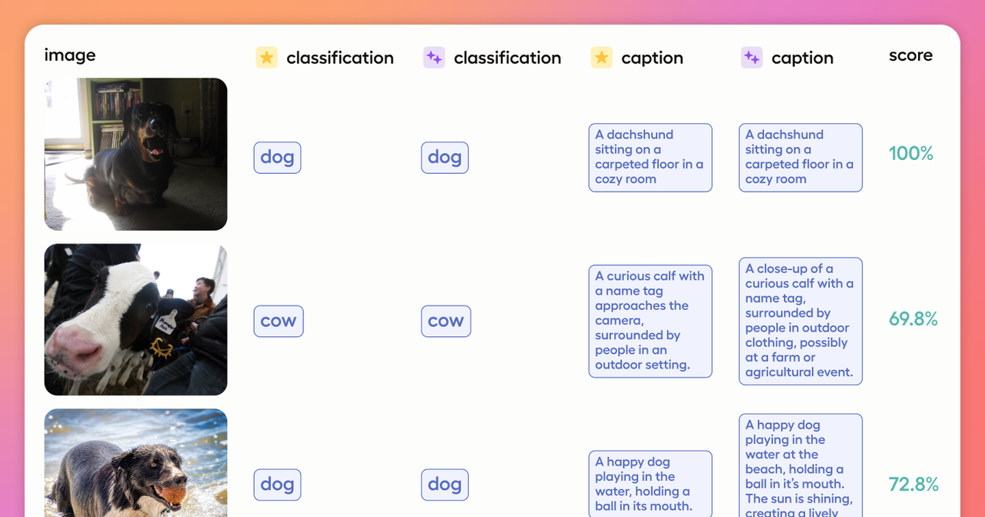Select the "dog" tag for the swimming dog row
985x517 pixels.
277,485
